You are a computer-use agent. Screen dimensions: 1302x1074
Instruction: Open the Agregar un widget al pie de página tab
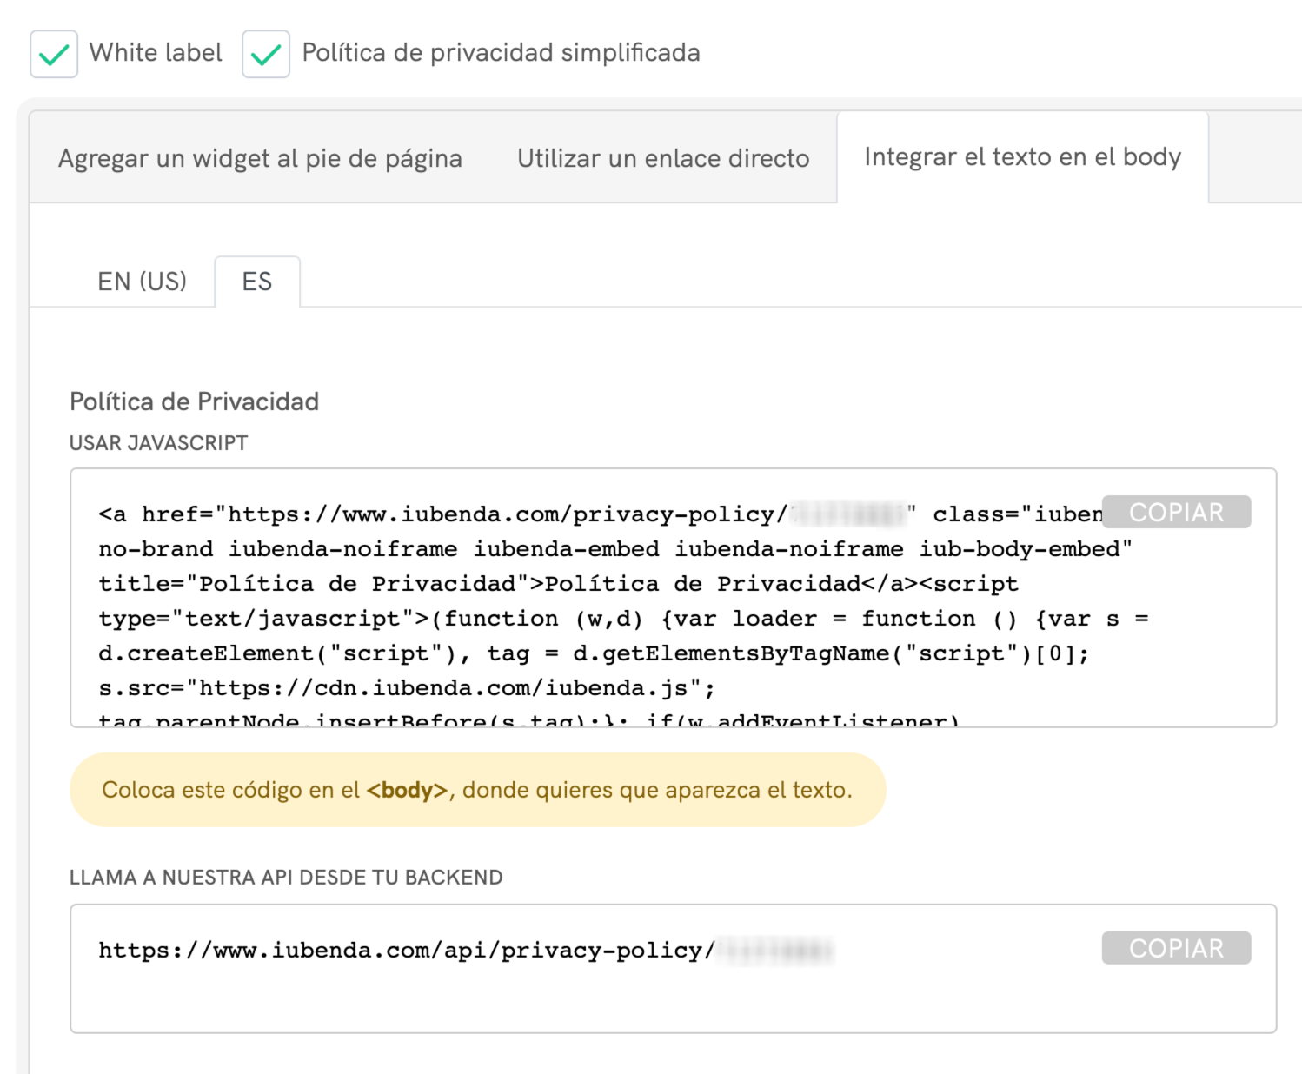tap(260, 158)
